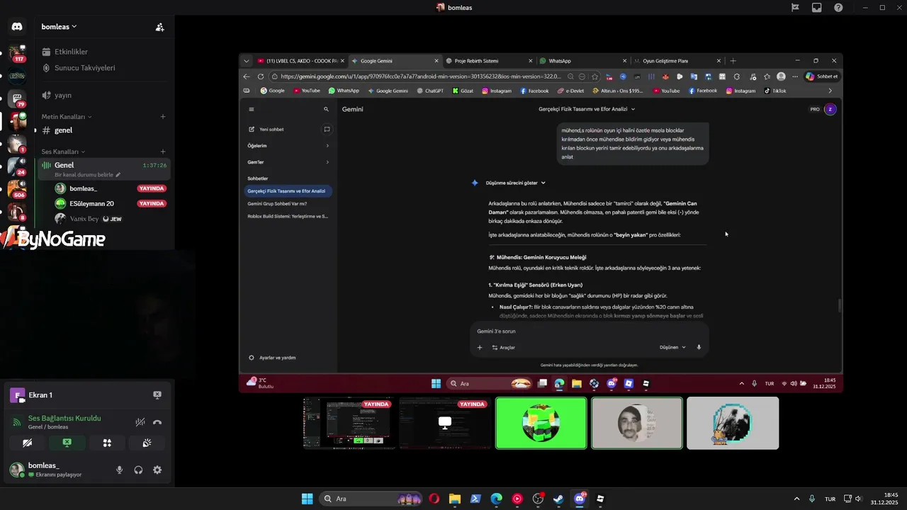
Task: Click Gemini prompt microphone icon
Action: click(x=699, y=347)
